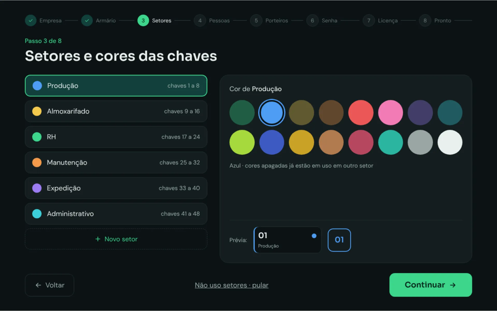Go to completed Empresa step checkmark

31,20
